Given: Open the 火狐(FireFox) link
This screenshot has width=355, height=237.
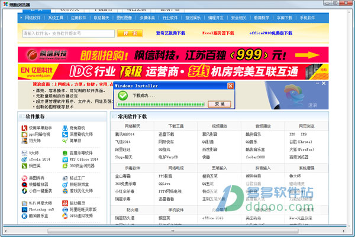Looking at the screenshot, I should point(302,150).
